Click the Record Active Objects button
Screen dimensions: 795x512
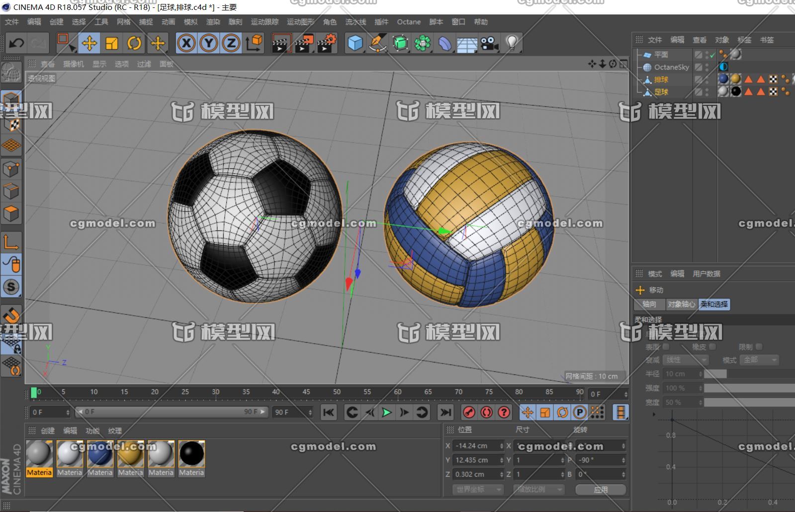point(469,412)
